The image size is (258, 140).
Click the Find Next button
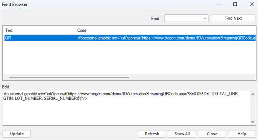(x=233, y=18)
